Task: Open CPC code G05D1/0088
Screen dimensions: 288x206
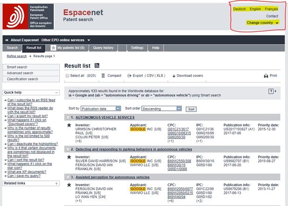Action: coord(177,169)
